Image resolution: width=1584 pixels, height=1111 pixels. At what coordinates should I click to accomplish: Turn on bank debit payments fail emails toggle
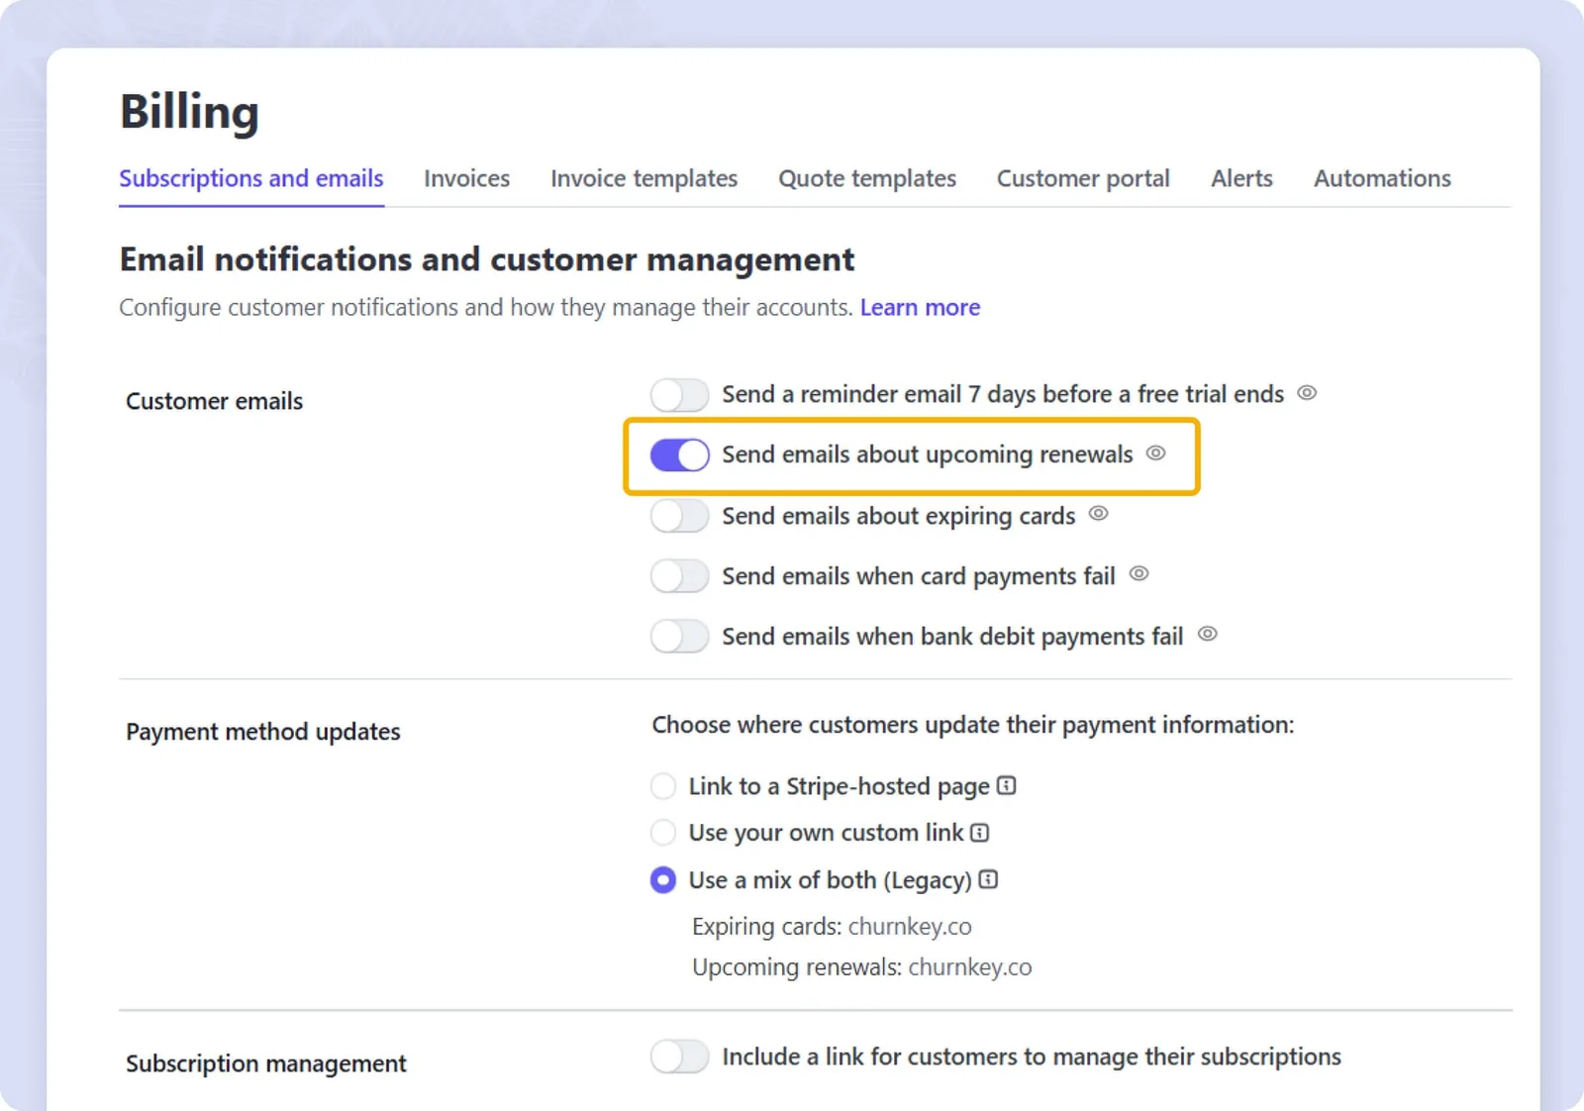tap(679, 637)
